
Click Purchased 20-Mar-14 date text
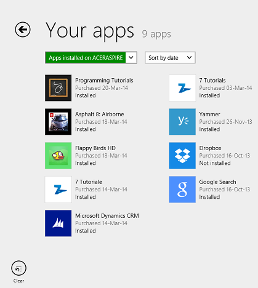click(102, 88)
